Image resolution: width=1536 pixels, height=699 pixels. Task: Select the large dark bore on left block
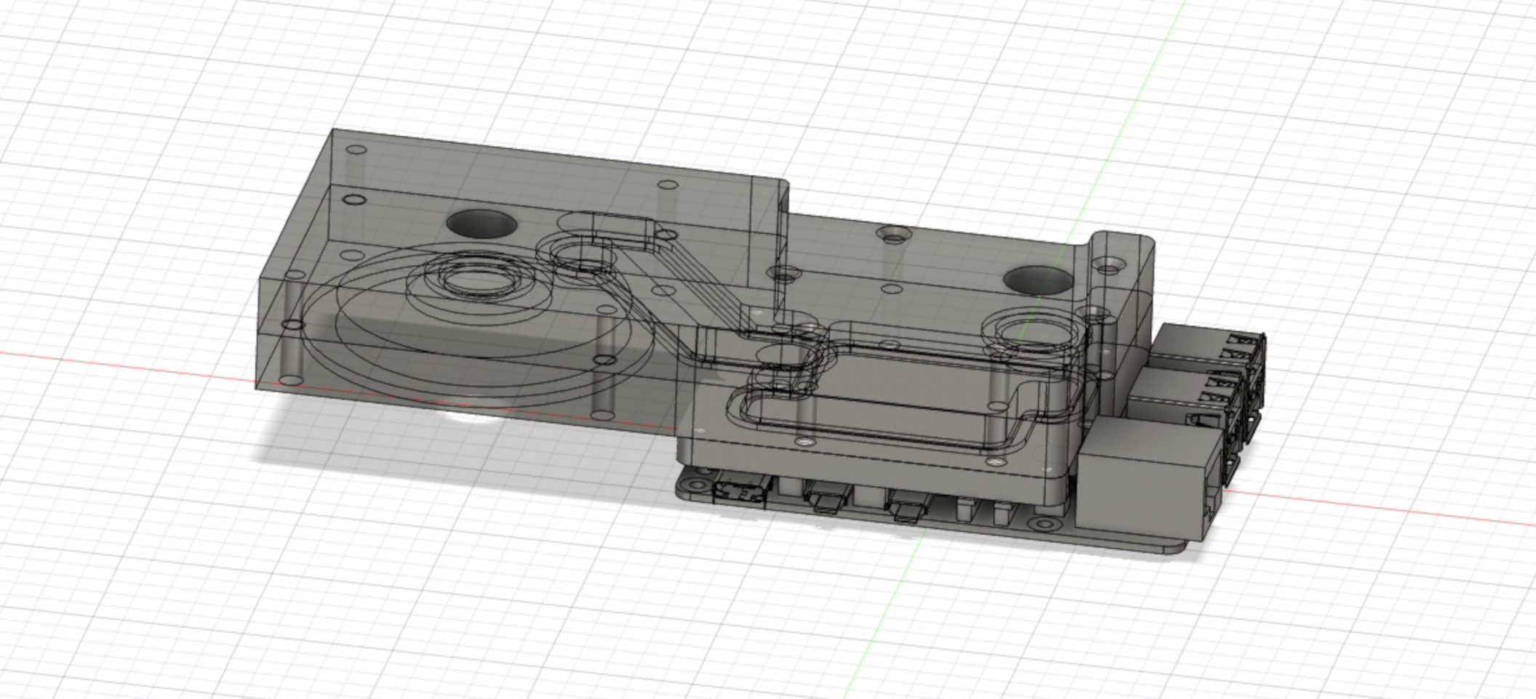pyautogui.click(x=481, y=223)
